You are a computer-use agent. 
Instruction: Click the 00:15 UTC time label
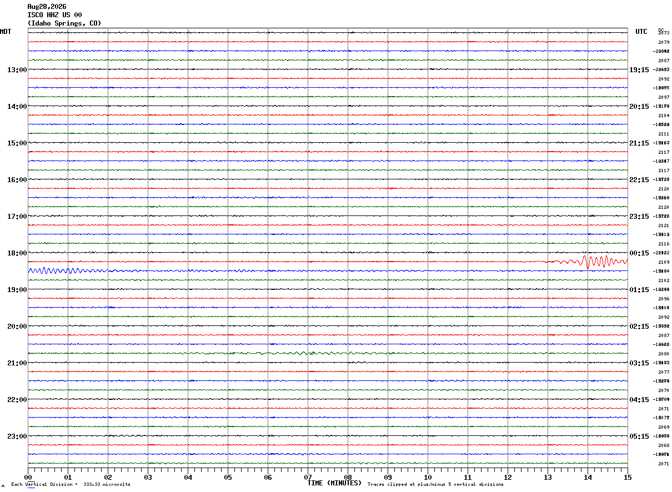click(639, 253)
